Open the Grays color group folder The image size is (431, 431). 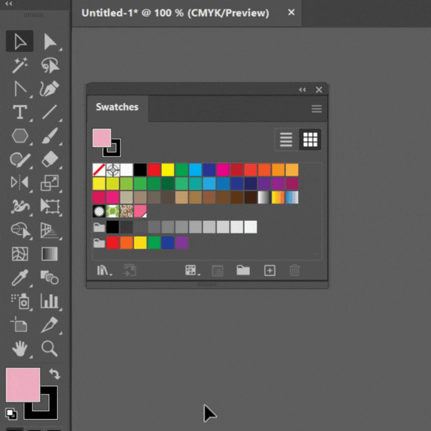[x=99, y=227]
